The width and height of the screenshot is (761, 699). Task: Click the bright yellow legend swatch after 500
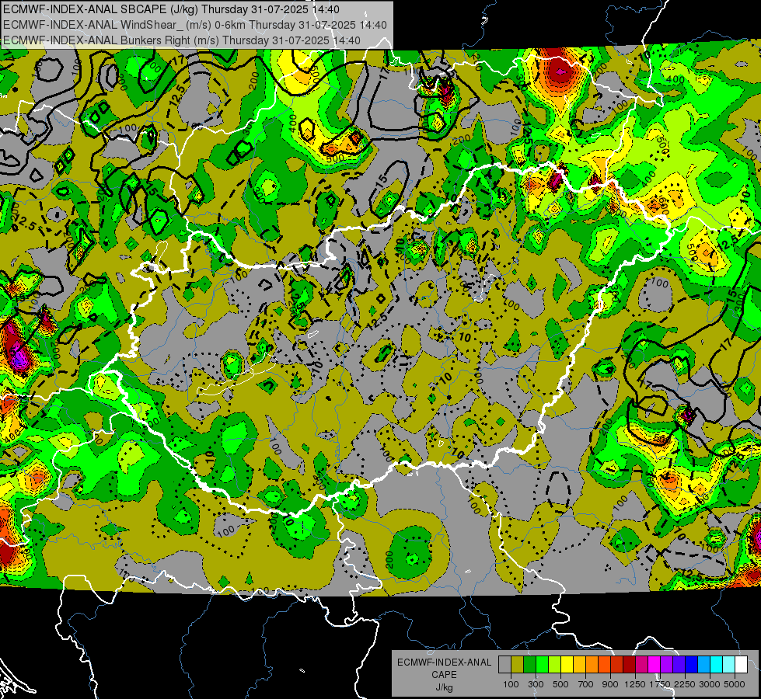(x=567, y=665)
